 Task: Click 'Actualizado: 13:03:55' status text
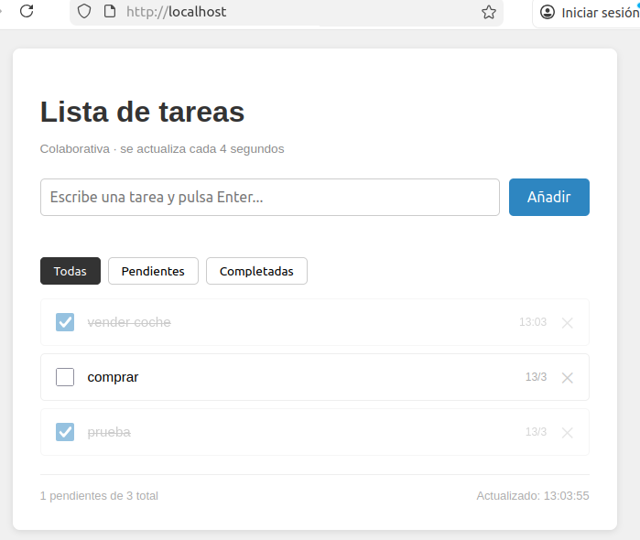[533, 496]
